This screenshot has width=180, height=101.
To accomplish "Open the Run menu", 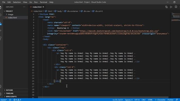I will (36, 2).
